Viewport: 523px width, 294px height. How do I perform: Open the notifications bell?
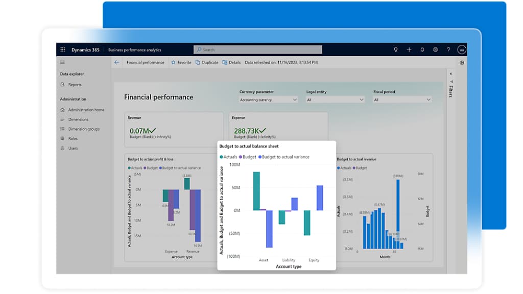click(x=422, y=50)
